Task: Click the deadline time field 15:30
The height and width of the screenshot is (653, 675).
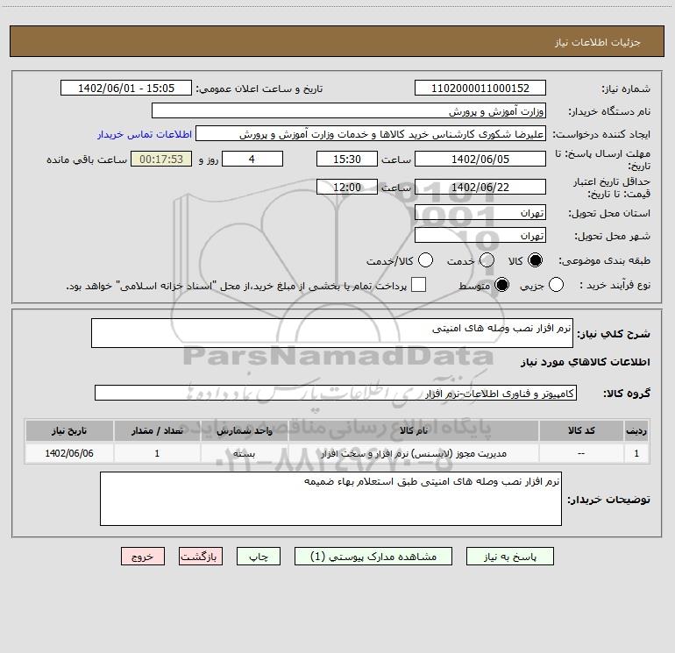Action: pyautogui.click(x=347, y=160)
